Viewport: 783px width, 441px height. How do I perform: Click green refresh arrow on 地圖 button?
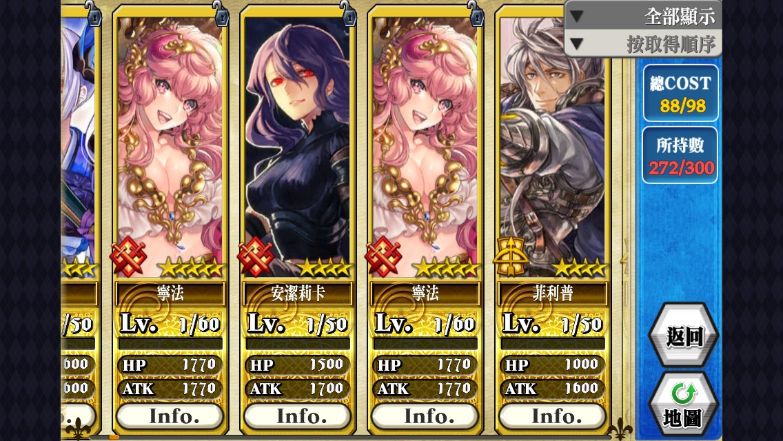[x=683, y=393]
